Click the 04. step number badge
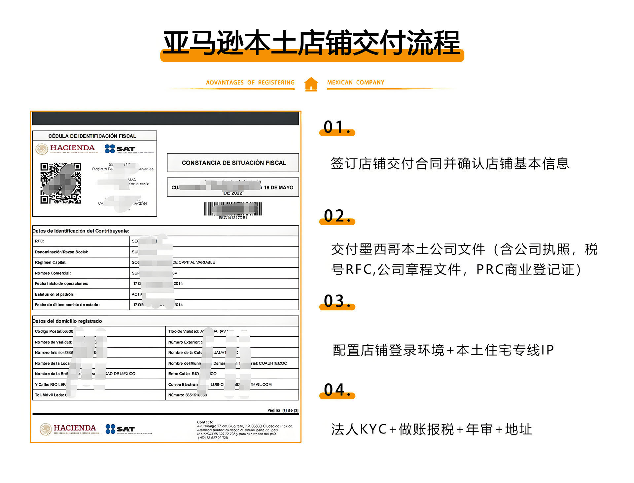 pyautogui.click(x=337, y=391)
